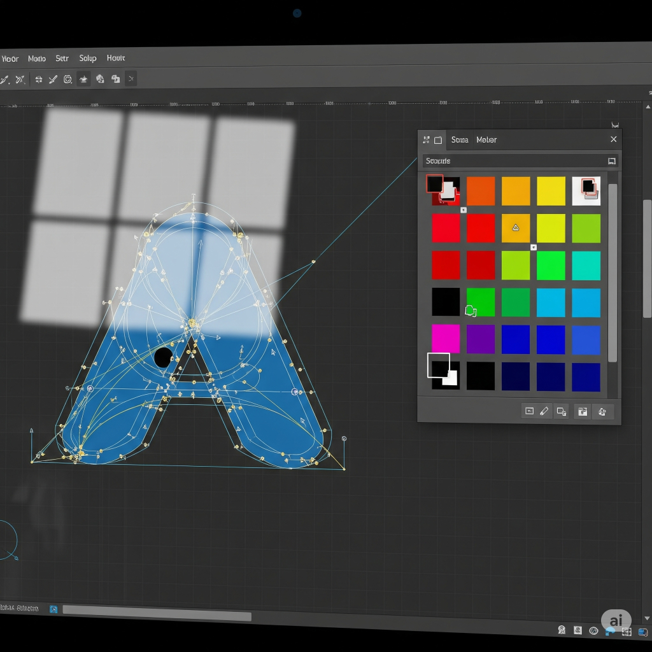Screen dimensions: 652x652
Task: Click the stamp icon in the toolbar
Action: 83,79
